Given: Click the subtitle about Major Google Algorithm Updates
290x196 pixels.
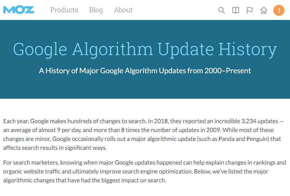Looking at the screenshot, I should pyautogui.click(x=145, y=70).
